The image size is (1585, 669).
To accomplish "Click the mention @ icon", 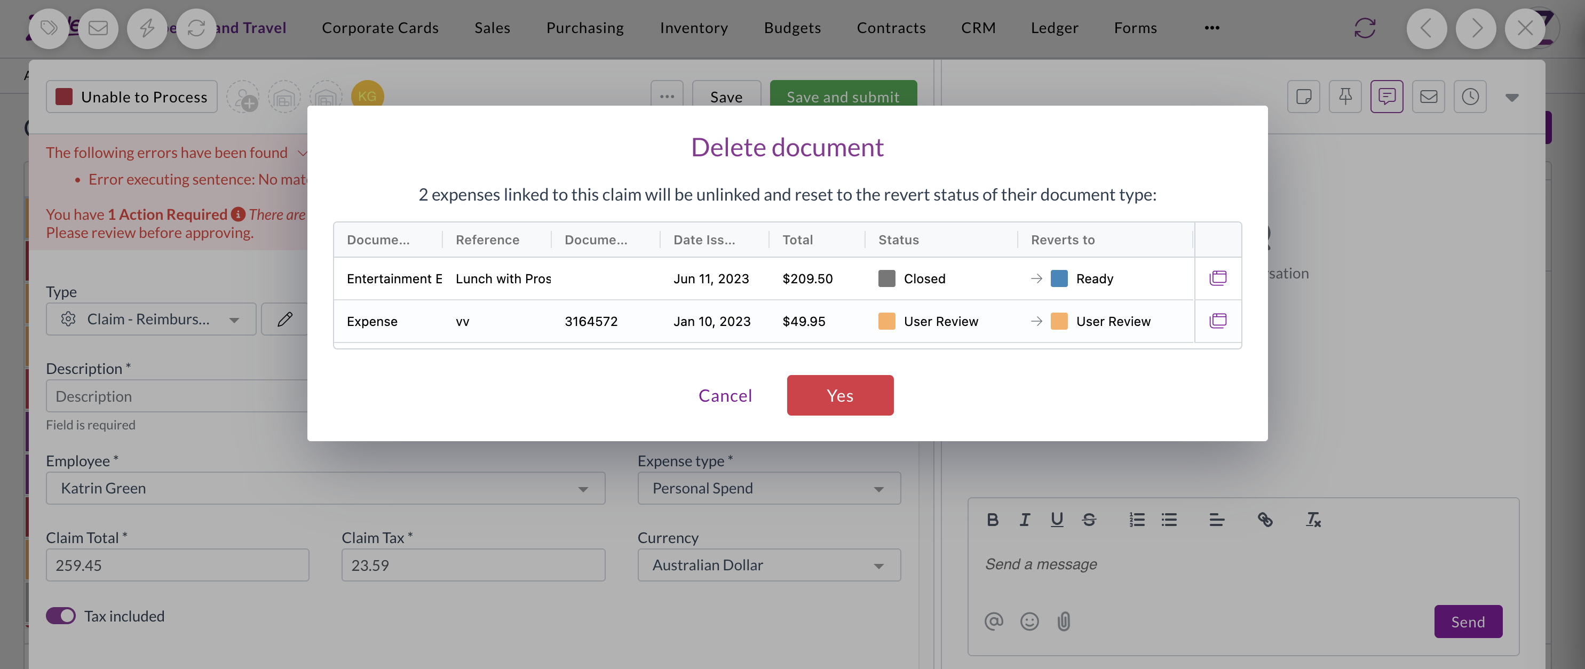I will (x=993, y=621).
